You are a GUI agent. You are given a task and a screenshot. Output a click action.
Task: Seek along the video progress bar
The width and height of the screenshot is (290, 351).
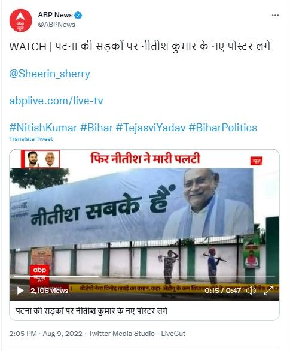(x=144, y=276)
